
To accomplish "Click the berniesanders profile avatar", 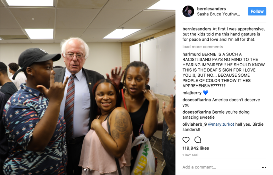I will [x=188, y=11].
